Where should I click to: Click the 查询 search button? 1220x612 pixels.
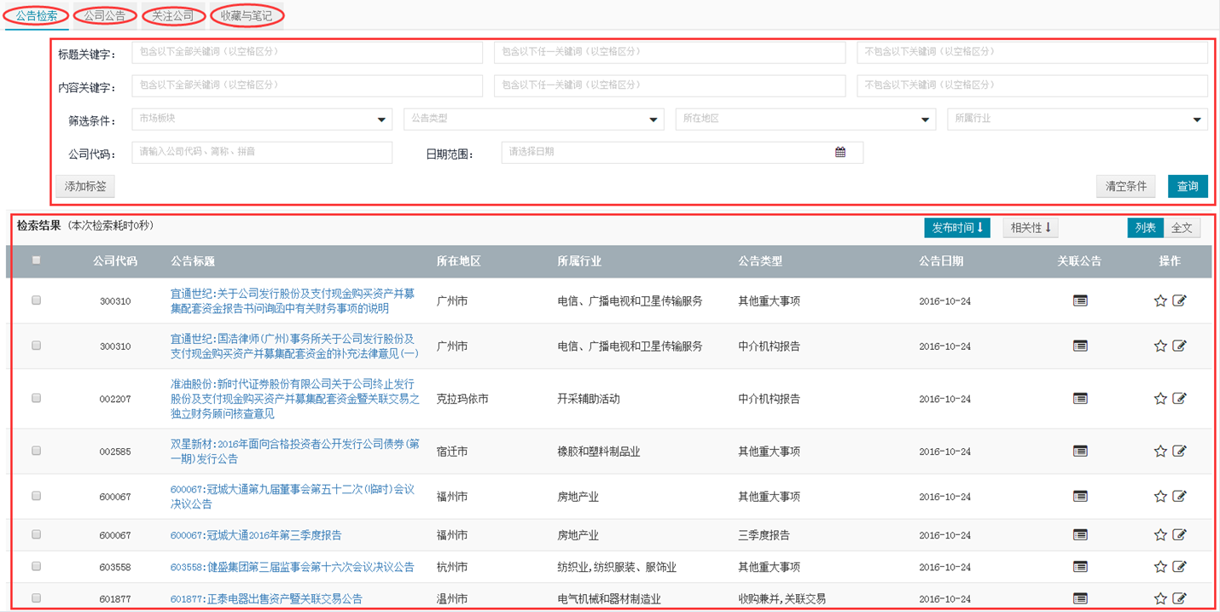tap(1188, 186)
